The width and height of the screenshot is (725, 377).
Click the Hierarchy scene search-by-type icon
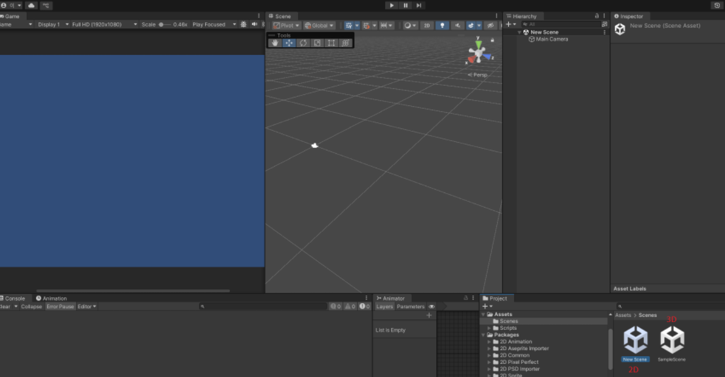pos(604,24)
